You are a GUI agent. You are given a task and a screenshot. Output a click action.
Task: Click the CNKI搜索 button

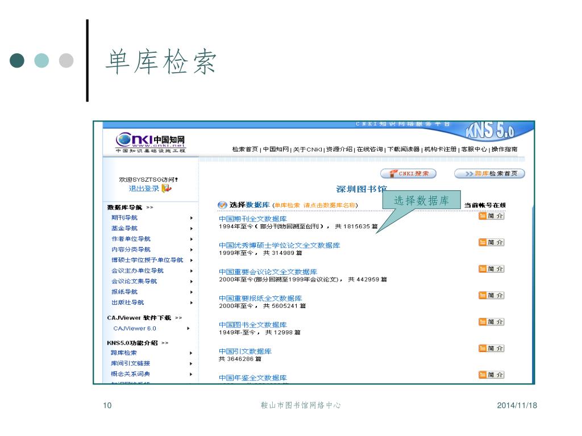tap(408, 174)
